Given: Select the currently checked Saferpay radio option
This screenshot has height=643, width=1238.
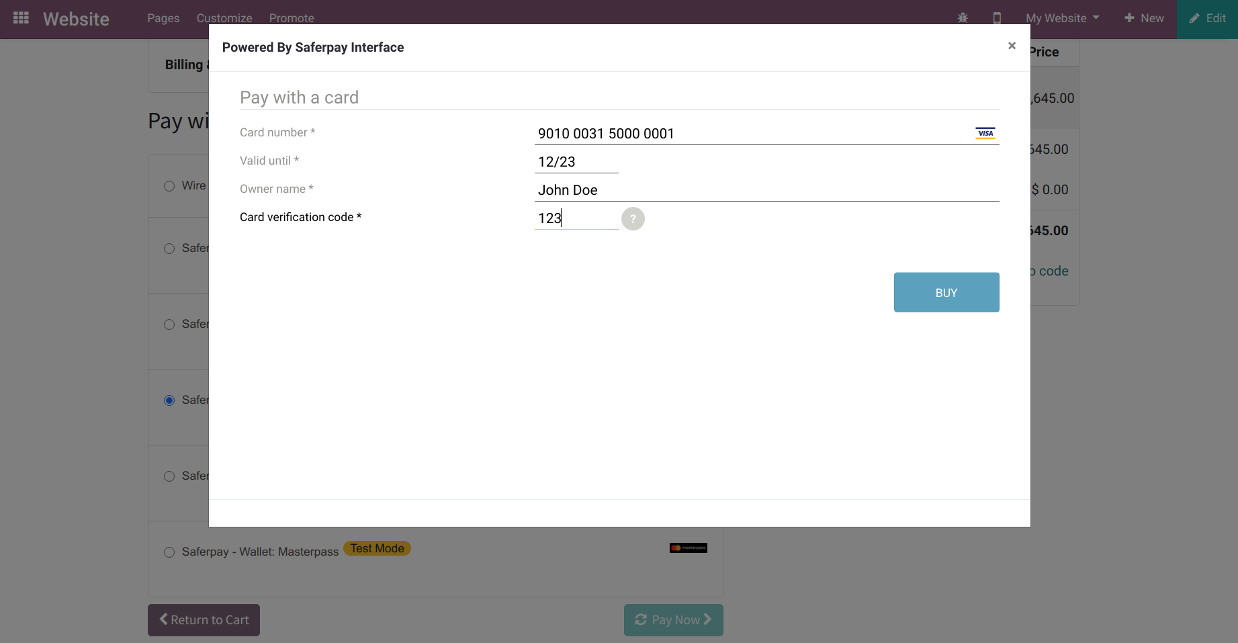Looking at the screenshot, I should (x=169, y=400).
